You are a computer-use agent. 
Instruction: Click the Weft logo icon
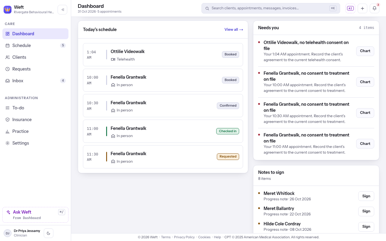tap(8, 10)
